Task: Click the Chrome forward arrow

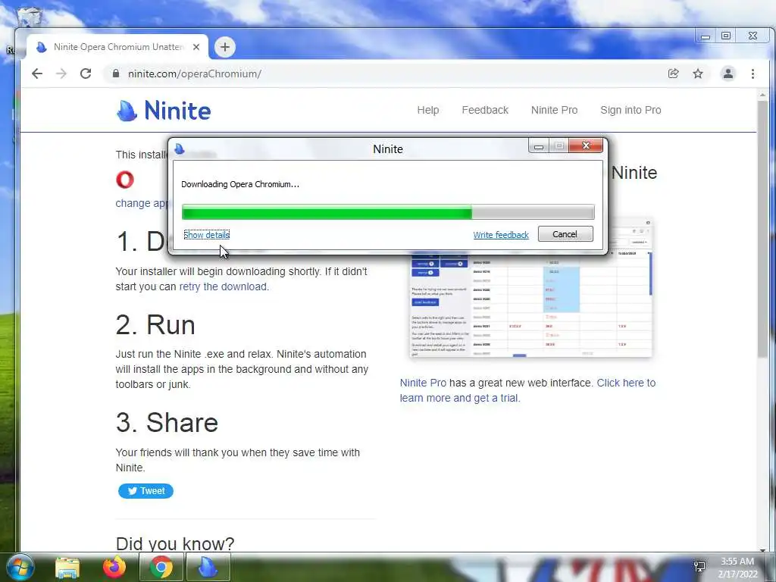Action: point(61,74)
